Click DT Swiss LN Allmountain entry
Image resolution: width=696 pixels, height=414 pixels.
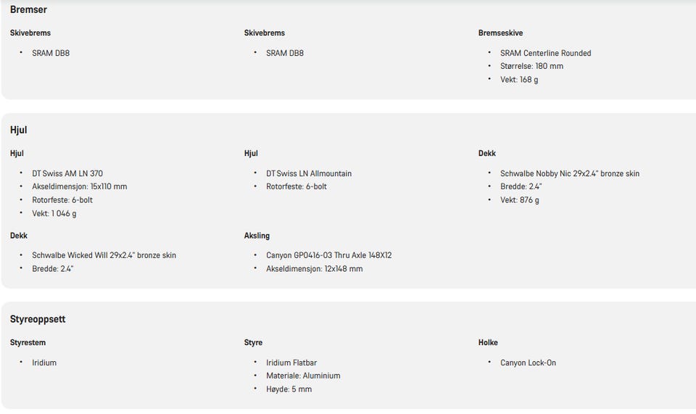coord(309,173)
